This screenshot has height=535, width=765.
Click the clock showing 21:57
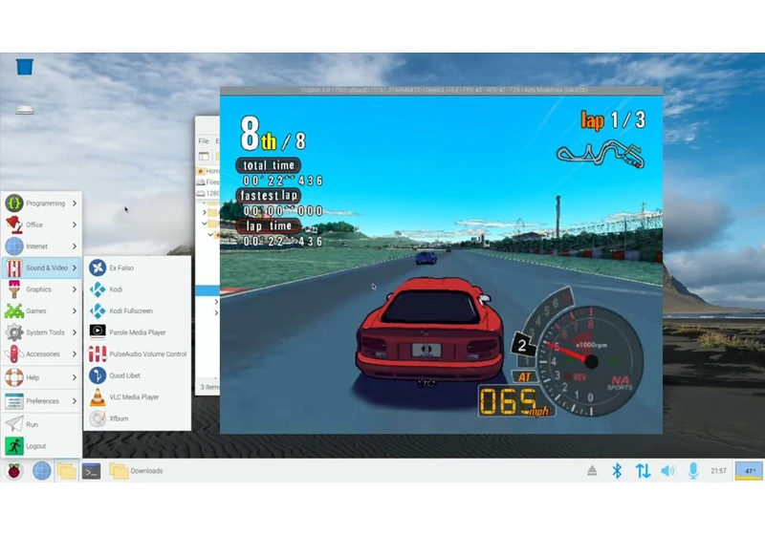tap(719, 471)
